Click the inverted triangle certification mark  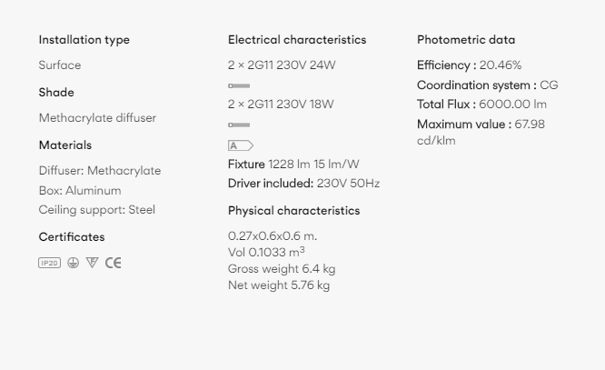[92, 263]
